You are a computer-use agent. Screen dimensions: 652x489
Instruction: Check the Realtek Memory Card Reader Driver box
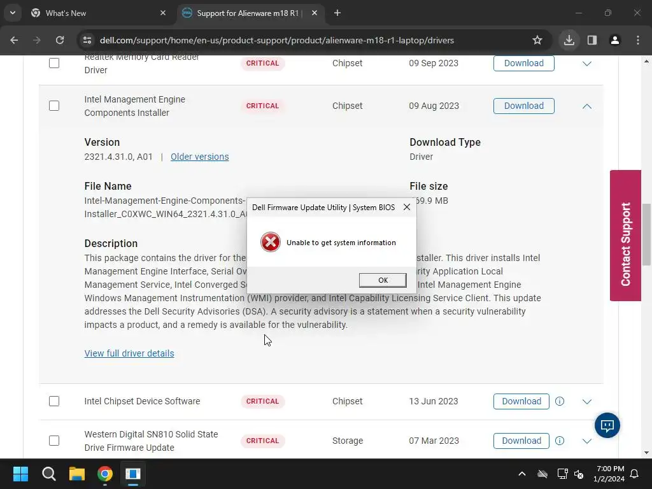[54, 63]
